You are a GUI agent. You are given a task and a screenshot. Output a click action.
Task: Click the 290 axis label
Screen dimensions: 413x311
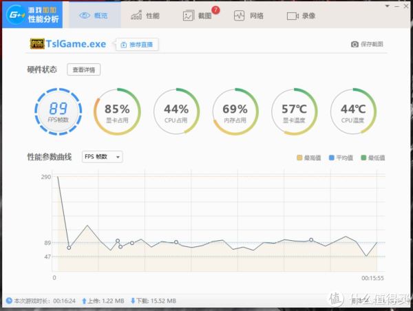[x=46, y=177]
